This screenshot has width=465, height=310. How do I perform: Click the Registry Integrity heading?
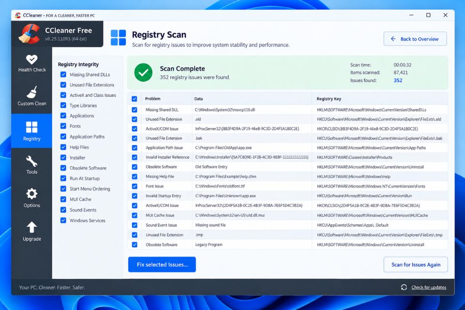coord(78,64)
